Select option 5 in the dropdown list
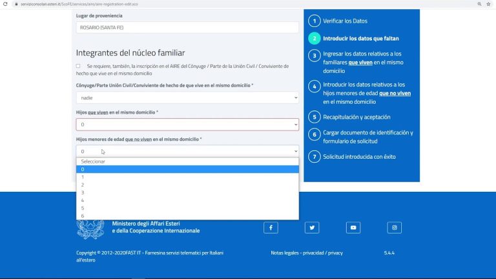This screenshot has height=279, width=496. coord(187,208)
